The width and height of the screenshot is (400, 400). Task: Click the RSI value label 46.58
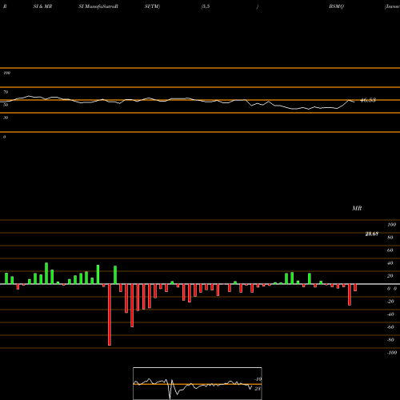368,100
